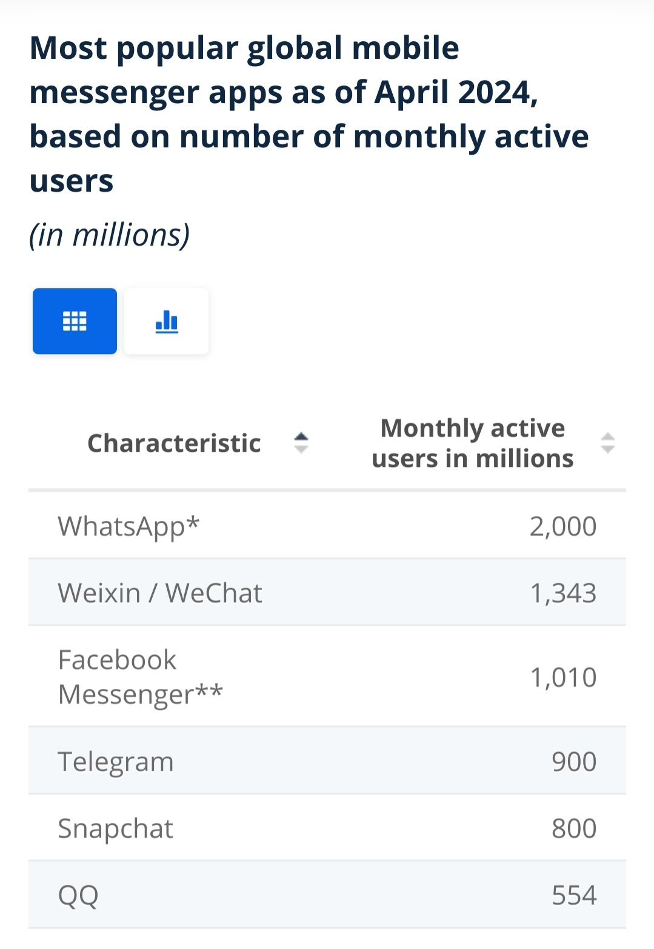Click the 554 users value

[574, 895]
